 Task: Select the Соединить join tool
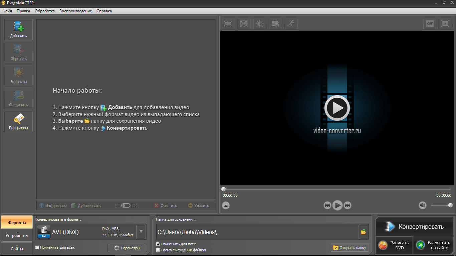click(19, 99)
